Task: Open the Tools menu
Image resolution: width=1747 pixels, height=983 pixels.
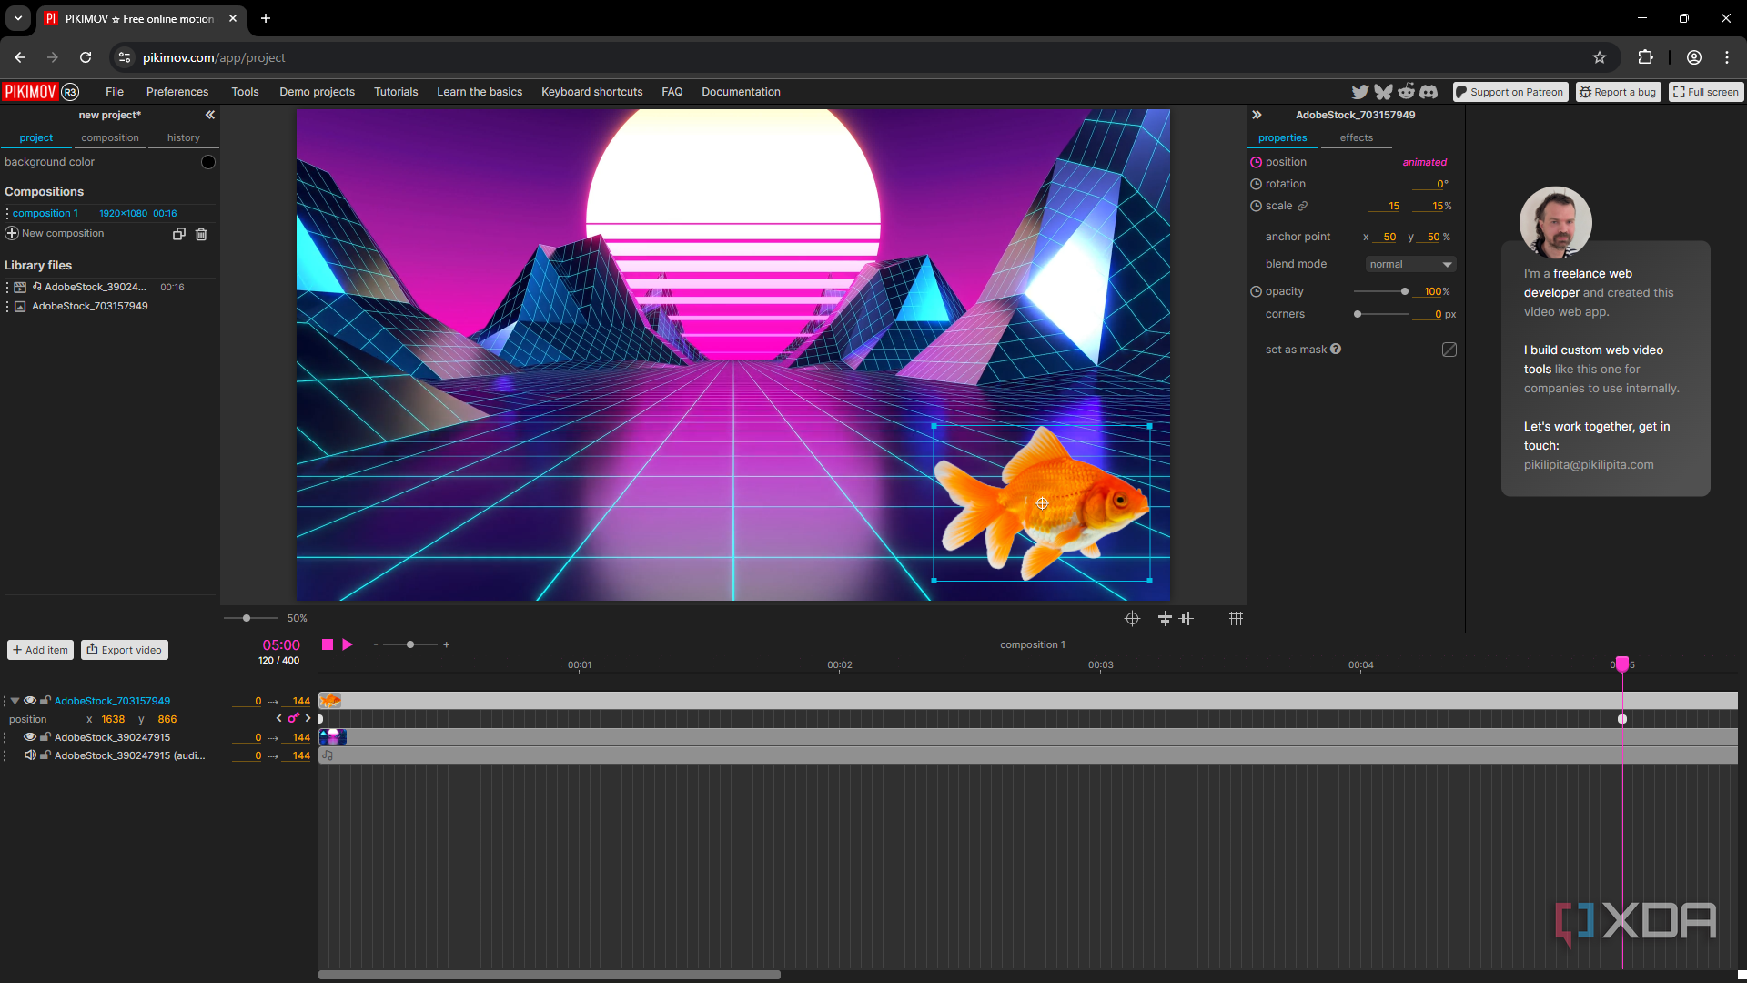Action: (x=245, y=92)
